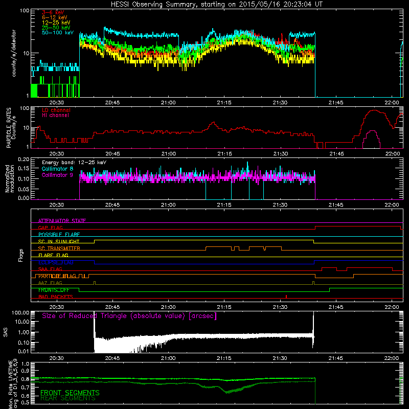The image size is (409, 409).
Task: Click the HI channel legend label
Action: point(55,115)
